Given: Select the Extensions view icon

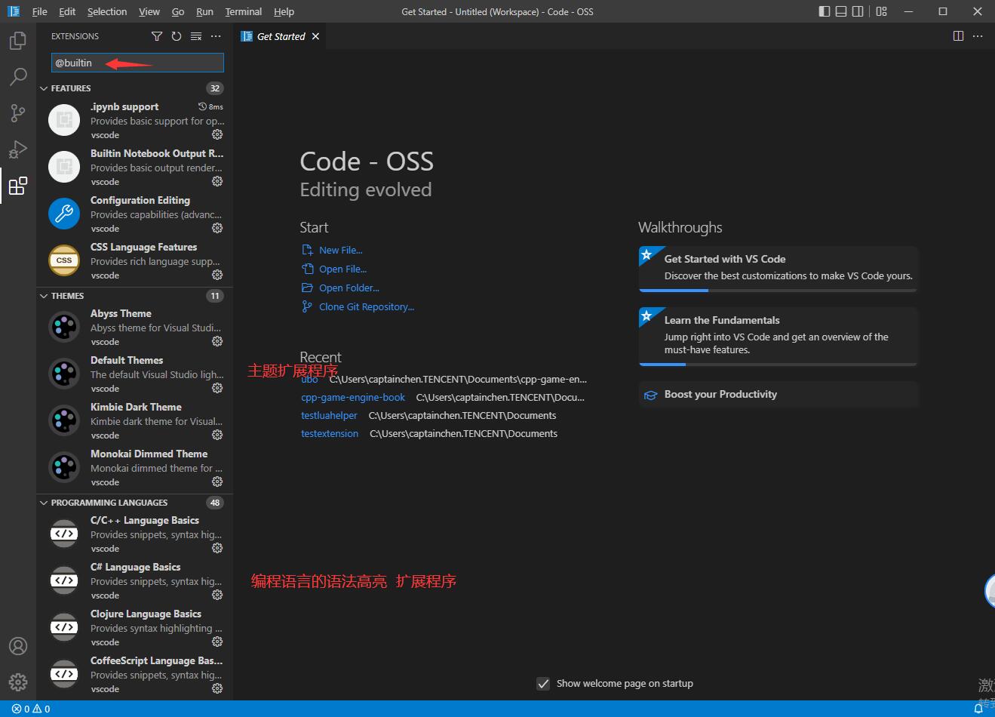Looking at the screenshot, I should point(18,186).
